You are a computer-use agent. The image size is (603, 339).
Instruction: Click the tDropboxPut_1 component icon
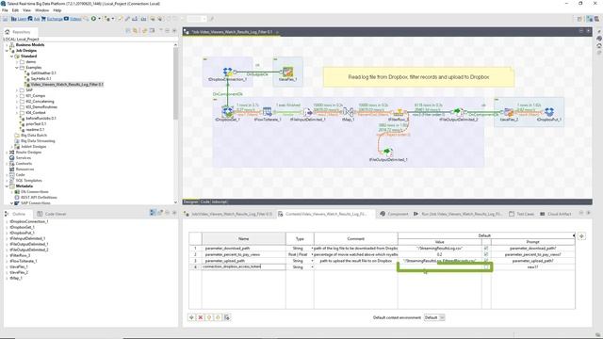pyautogui.click(x=549, y=112)
